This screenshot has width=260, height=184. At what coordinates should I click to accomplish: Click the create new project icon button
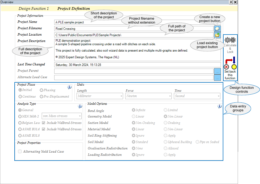[217, 28]
